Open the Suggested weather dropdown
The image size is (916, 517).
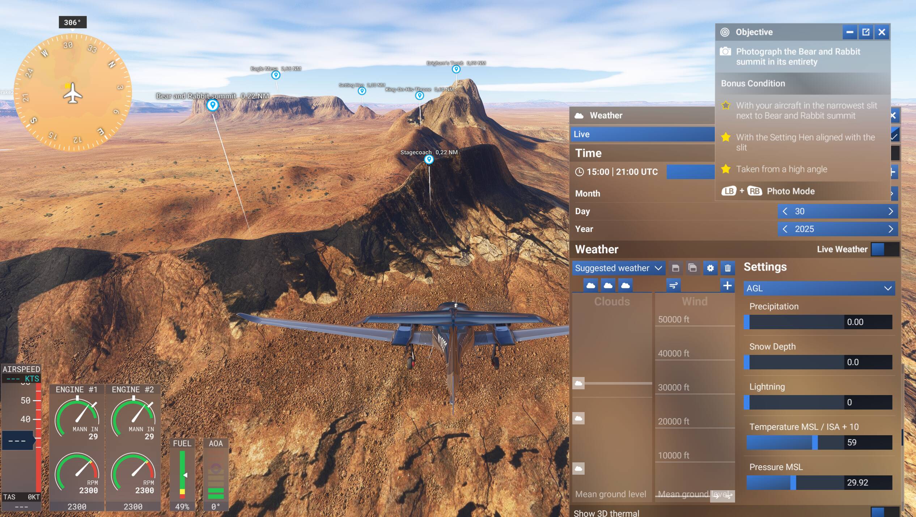click(x=618, y=268)
